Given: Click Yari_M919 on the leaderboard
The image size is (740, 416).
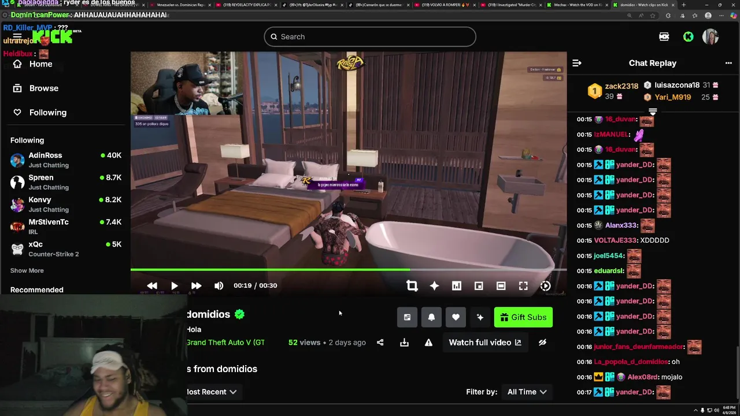Looking at the screenshot, I should point(673,97).
